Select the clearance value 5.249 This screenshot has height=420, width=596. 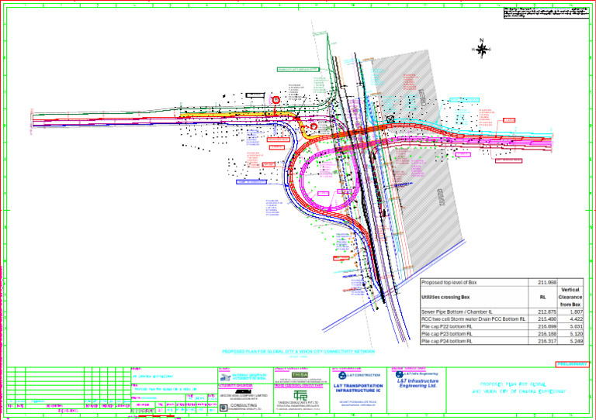pyautogui.click(x=577, y=342)
